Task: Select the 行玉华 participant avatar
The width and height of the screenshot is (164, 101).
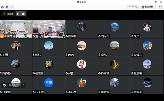Action: point(49,83)
